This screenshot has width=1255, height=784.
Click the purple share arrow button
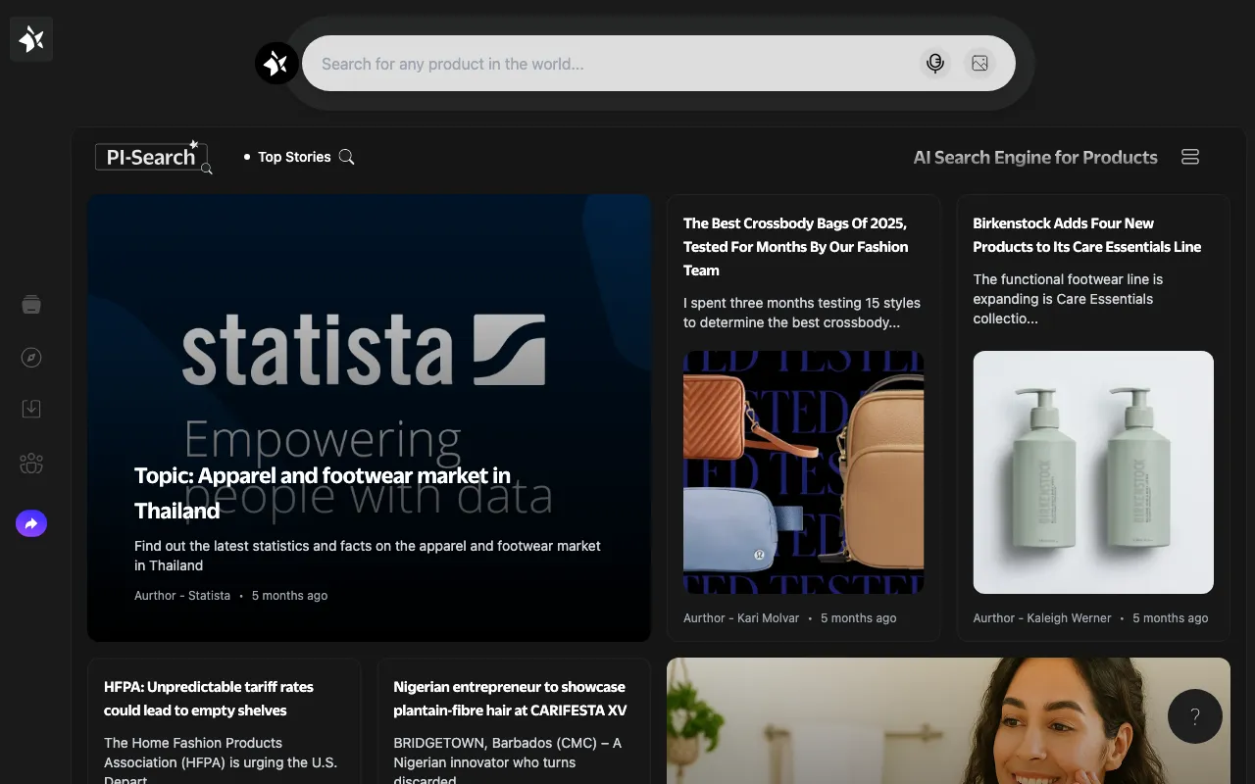click(x=31, y=523)
